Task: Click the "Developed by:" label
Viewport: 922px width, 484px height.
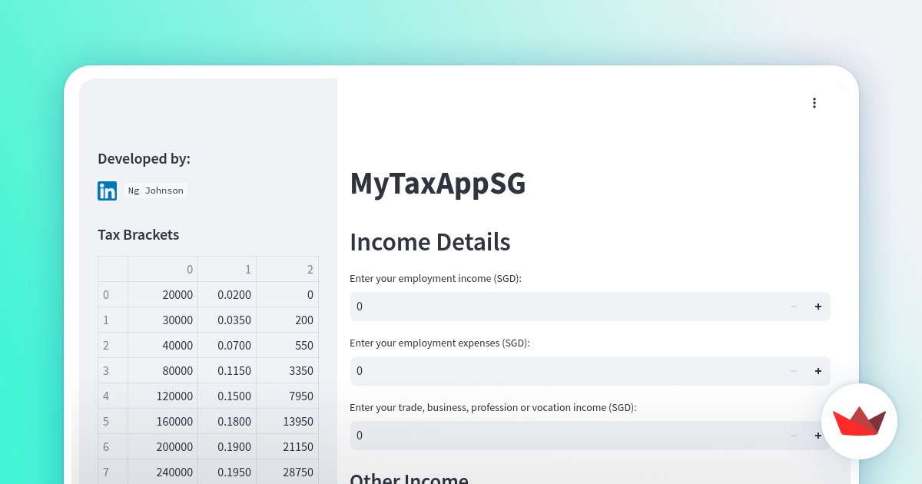Action: pyautogui.click(x=144, y=159)
